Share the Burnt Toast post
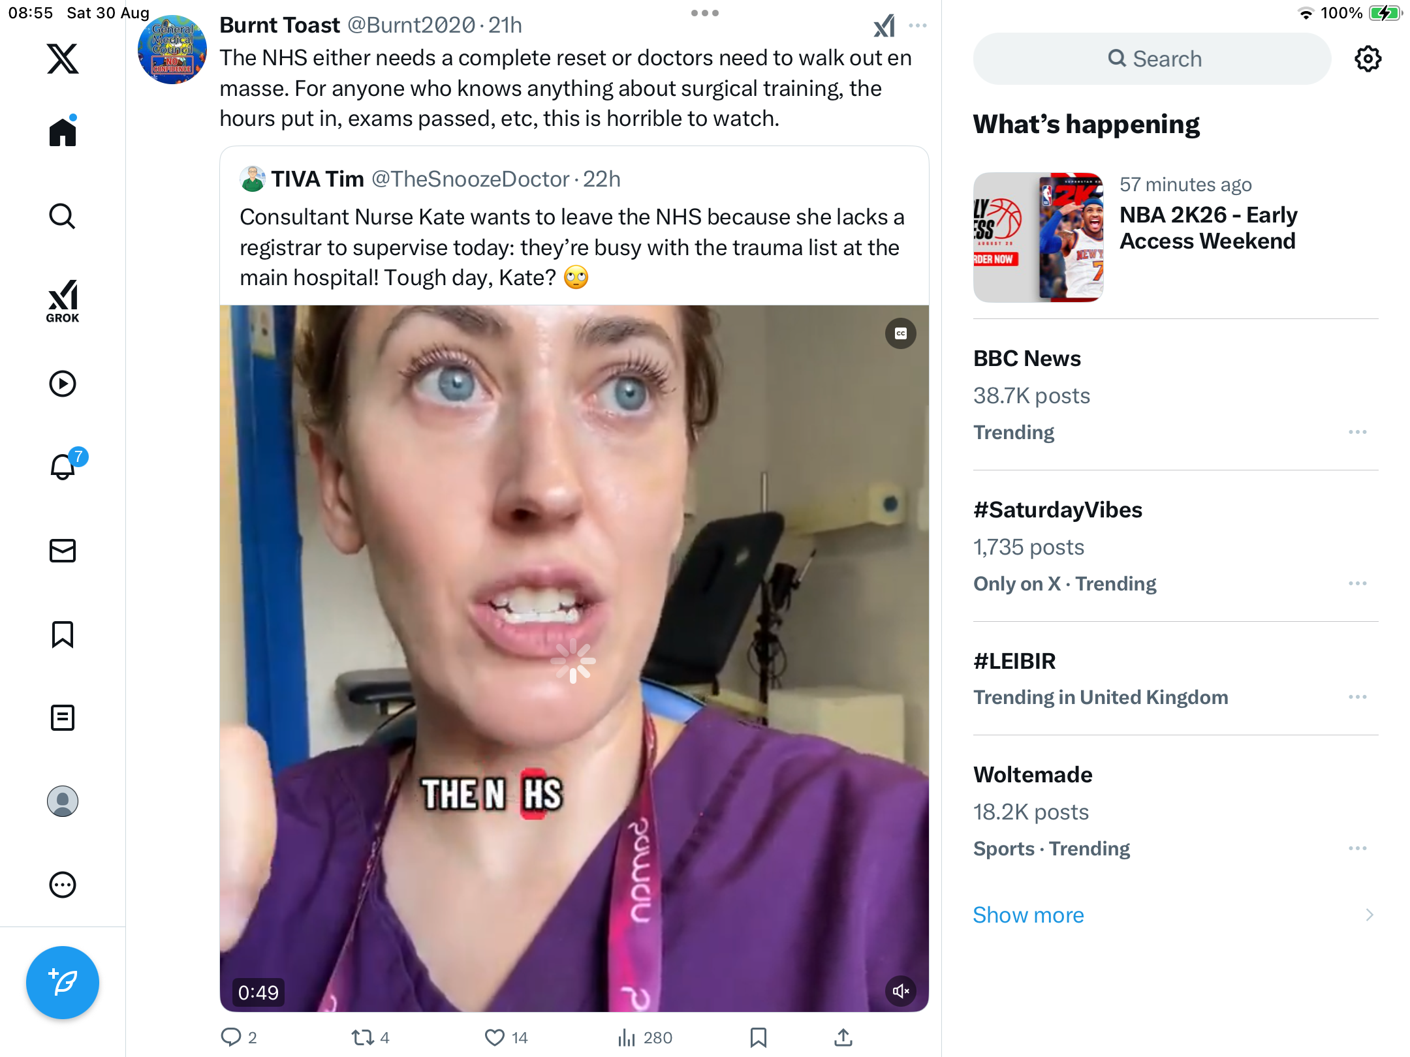 843,1037
